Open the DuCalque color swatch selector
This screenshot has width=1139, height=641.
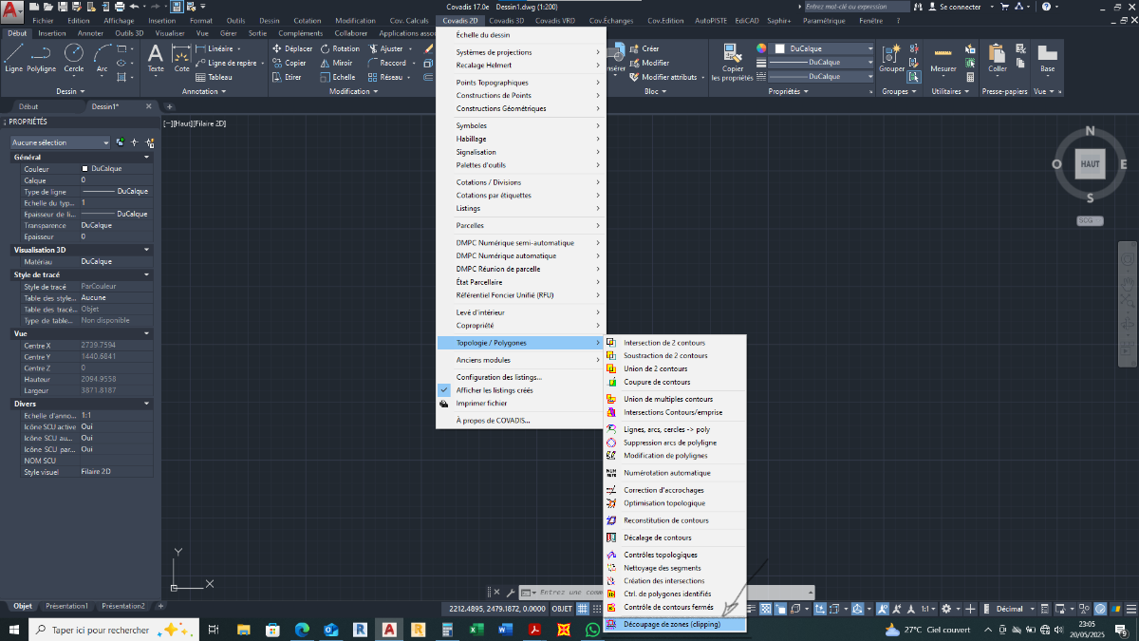824,48
